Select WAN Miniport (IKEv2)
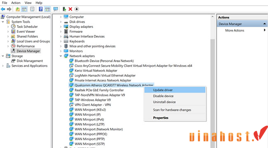This screenshot has width=268, height=148. coord(90,109)
